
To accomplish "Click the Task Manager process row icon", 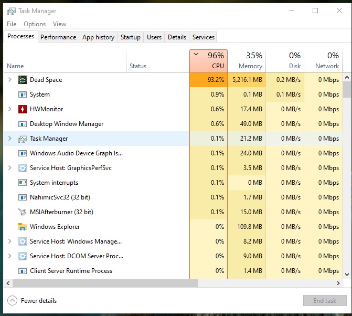I will pos(23,139).
